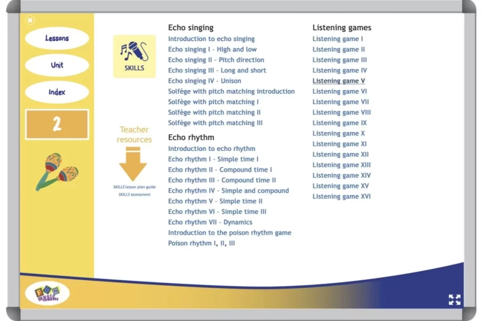Open the SKILLS assessment resource
The height and width of the screenshot is (321, 482).
[134, 194]
